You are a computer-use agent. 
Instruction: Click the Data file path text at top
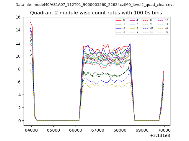tap(94, 5)
